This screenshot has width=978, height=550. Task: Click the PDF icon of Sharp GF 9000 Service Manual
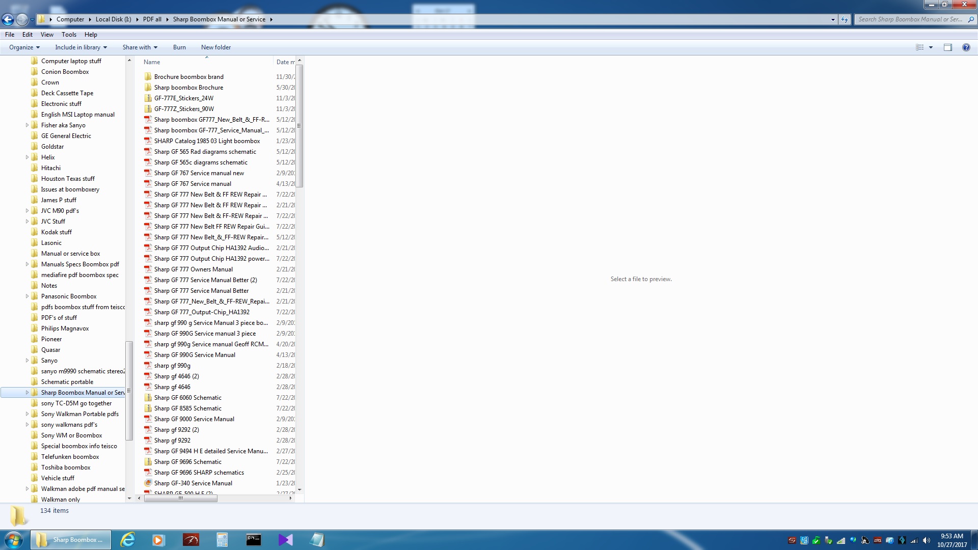point(148,419)
